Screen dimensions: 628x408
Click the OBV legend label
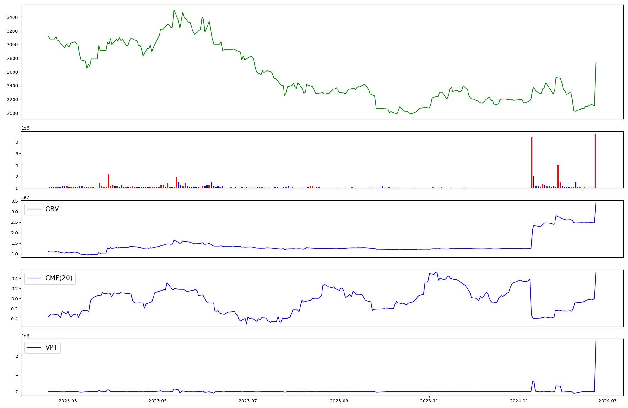(x=52, y=209)
